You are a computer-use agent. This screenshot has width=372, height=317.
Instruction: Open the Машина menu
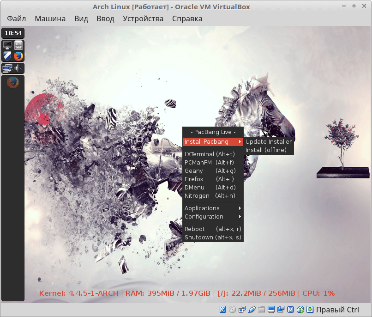[50, 19]
